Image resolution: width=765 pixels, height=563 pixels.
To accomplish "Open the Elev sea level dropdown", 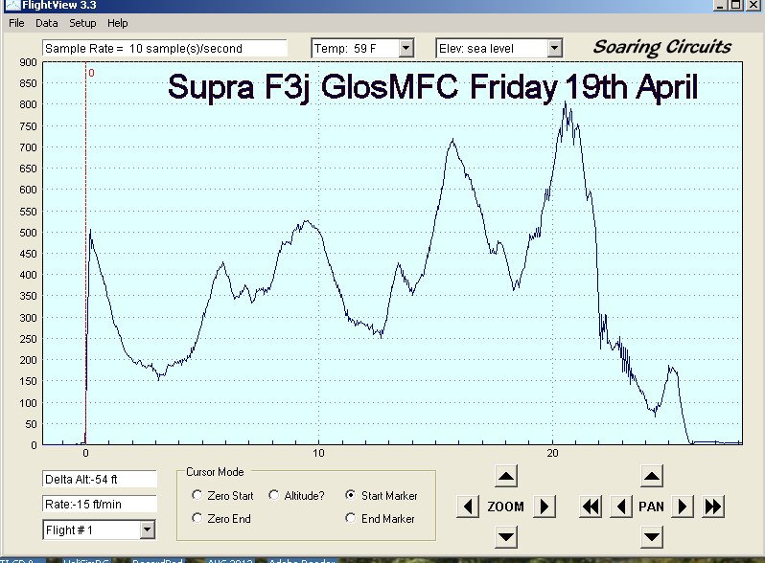I will coord(554,48).
